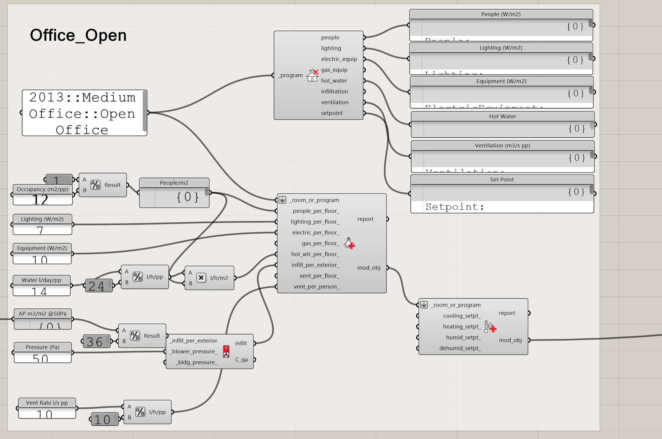Select the People/m2 panel
The image size is (662, 439).
pos(174,193)
